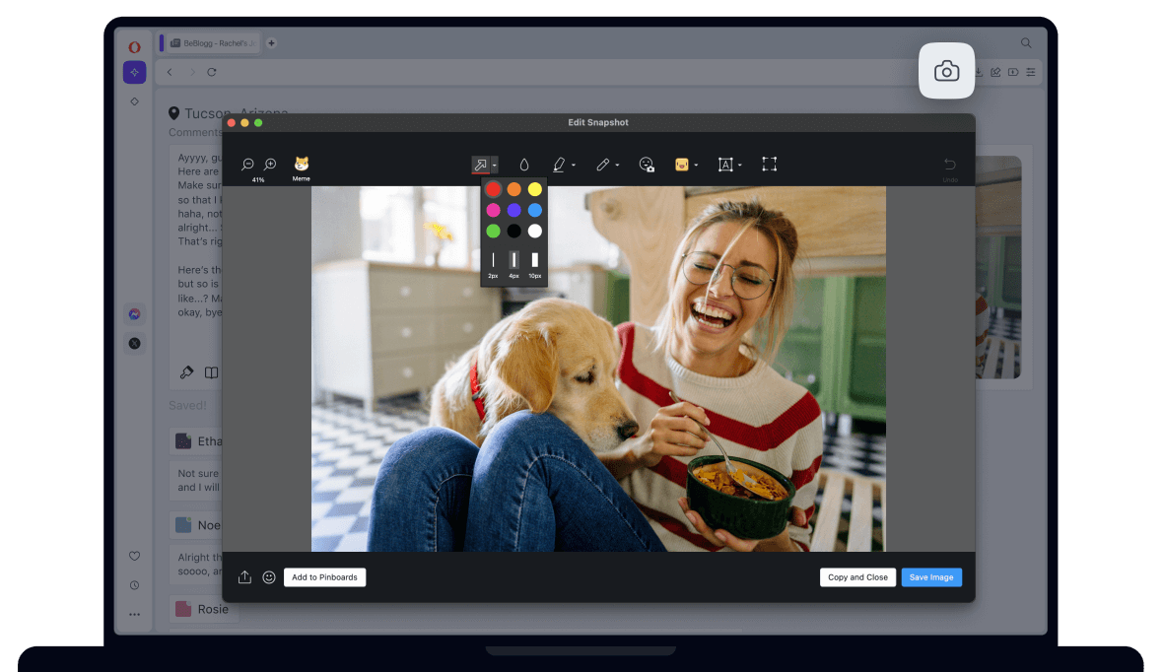
Task: Open the sidebar three-dots more menu
Action: pyautogui.click(x=134, y=614)
